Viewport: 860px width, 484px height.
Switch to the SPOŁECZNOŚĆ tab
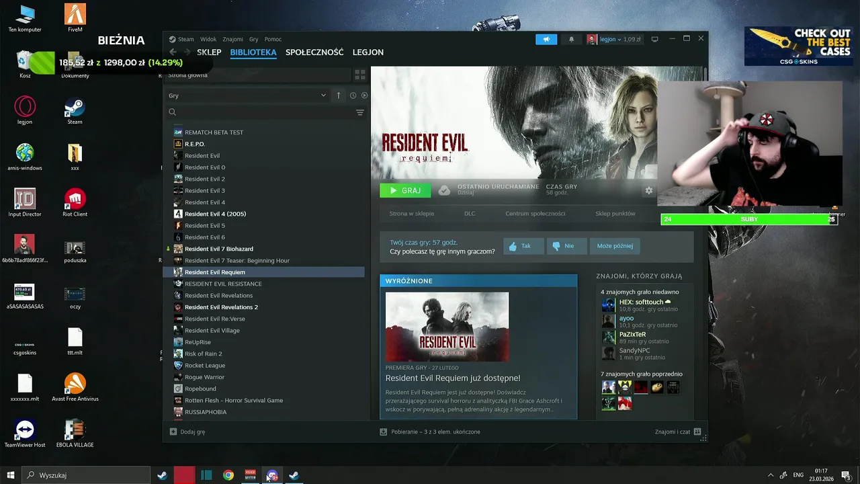click(x=314, y=52)
